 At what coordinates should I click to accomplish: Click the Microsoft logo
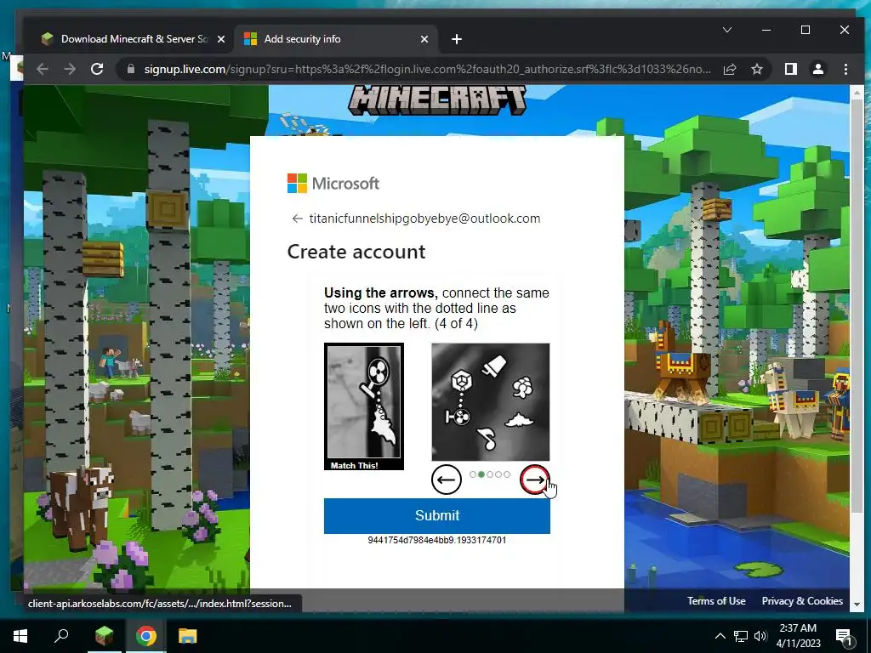333,184
